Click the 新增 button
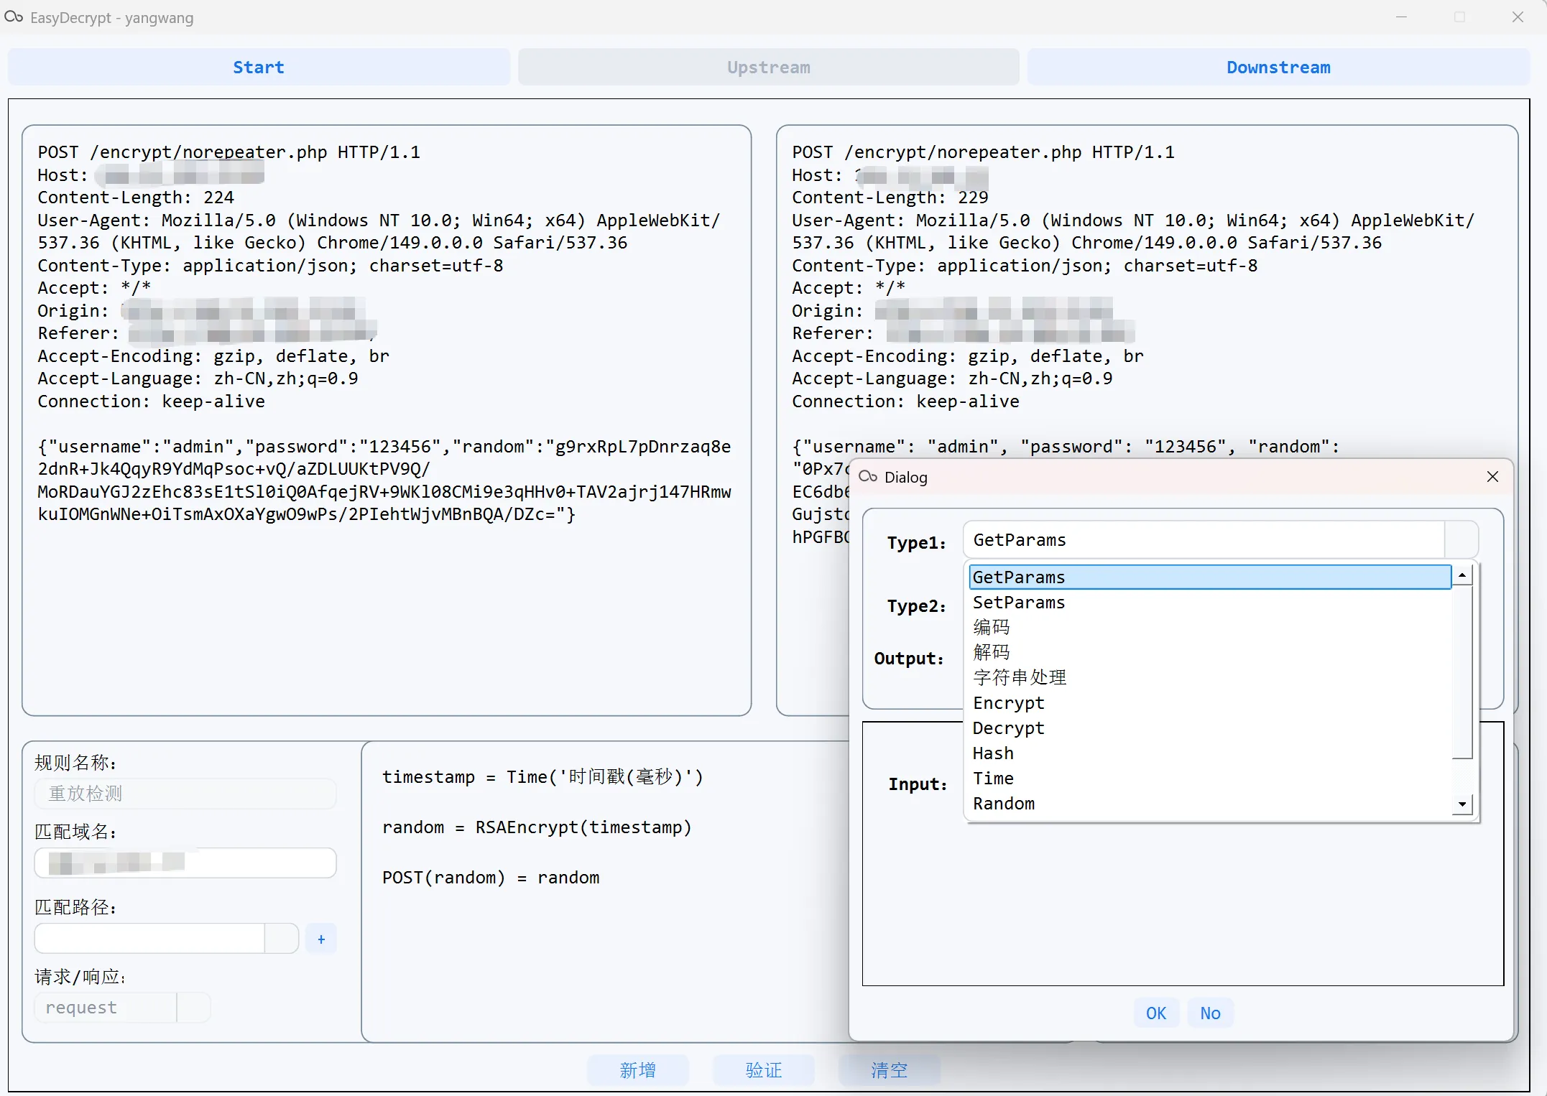The height and width of the screenshot is (1096, 1547). pos(637,1070)
